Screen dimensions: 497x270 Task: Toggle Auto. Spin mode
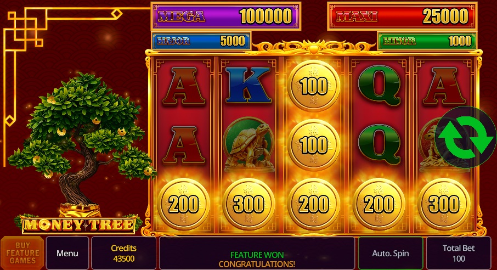click(391, 253)
